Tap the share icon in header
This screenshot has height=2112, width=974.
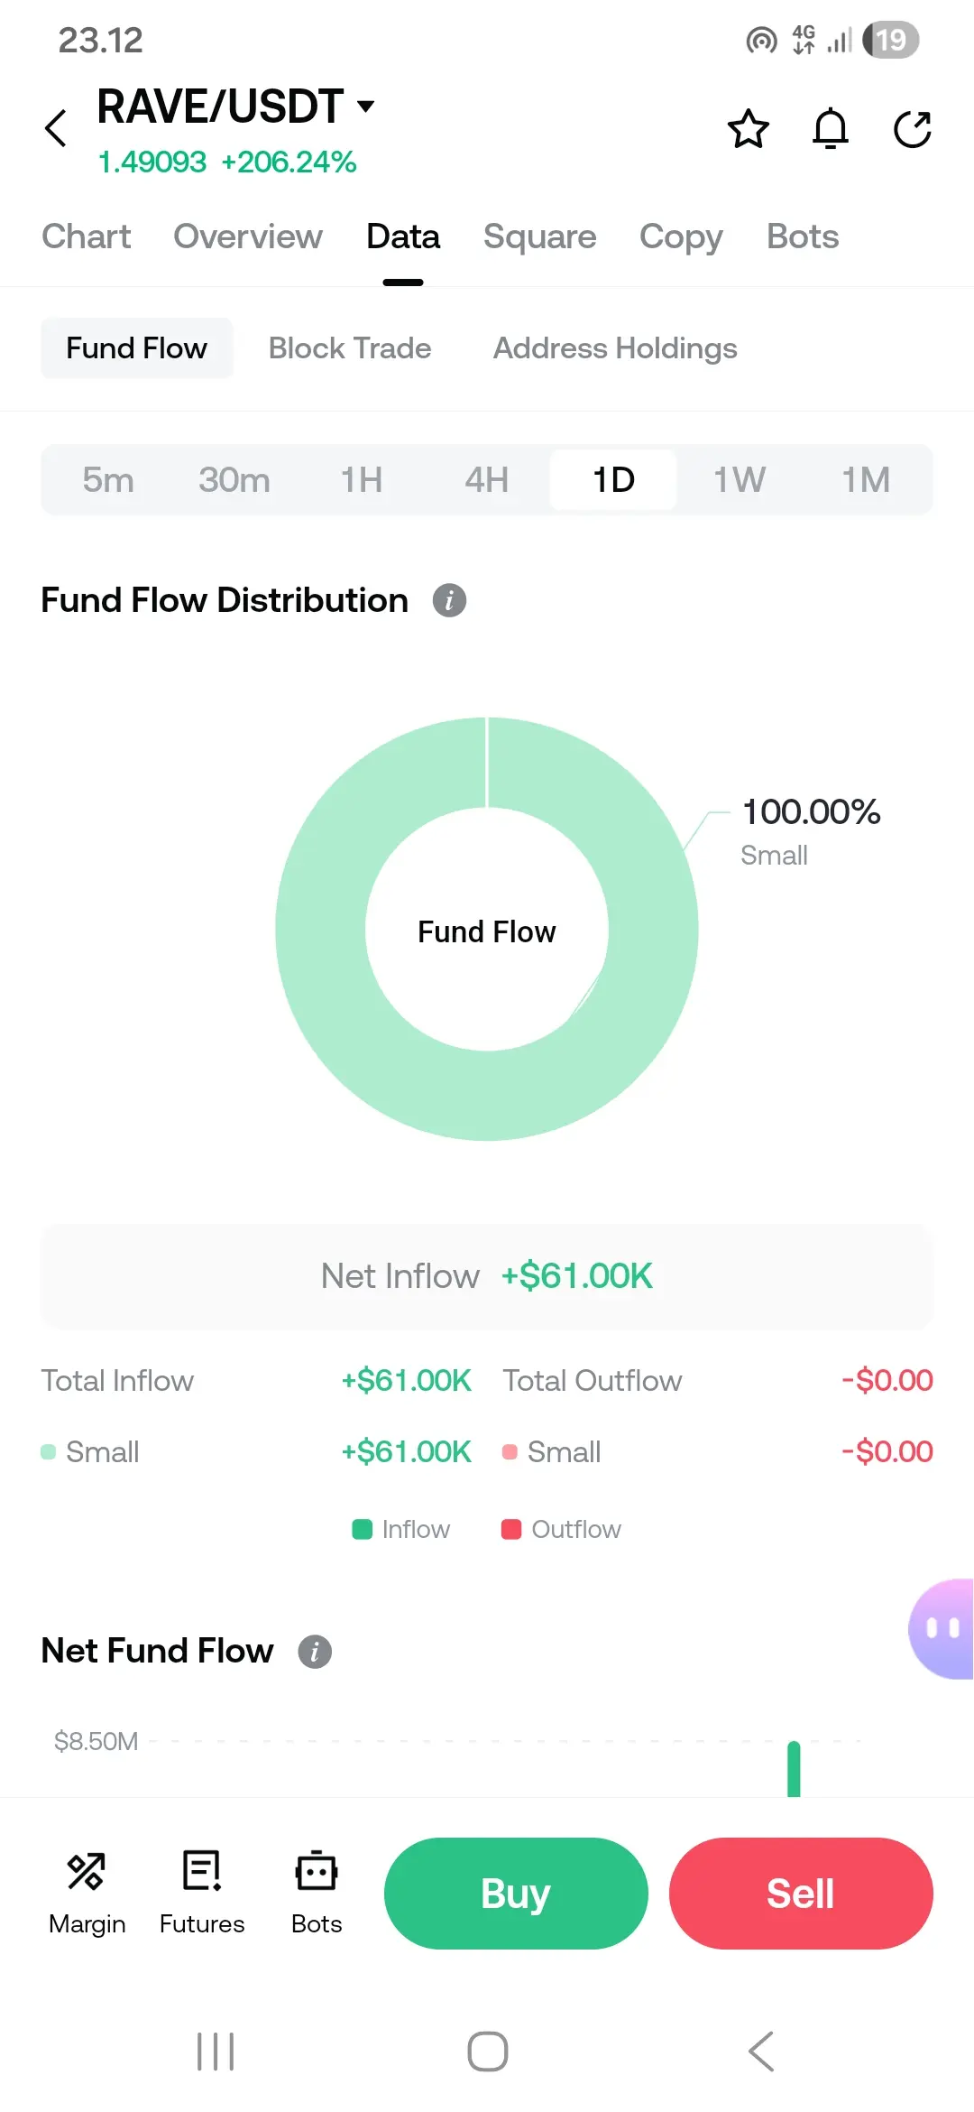coord(912,129)
